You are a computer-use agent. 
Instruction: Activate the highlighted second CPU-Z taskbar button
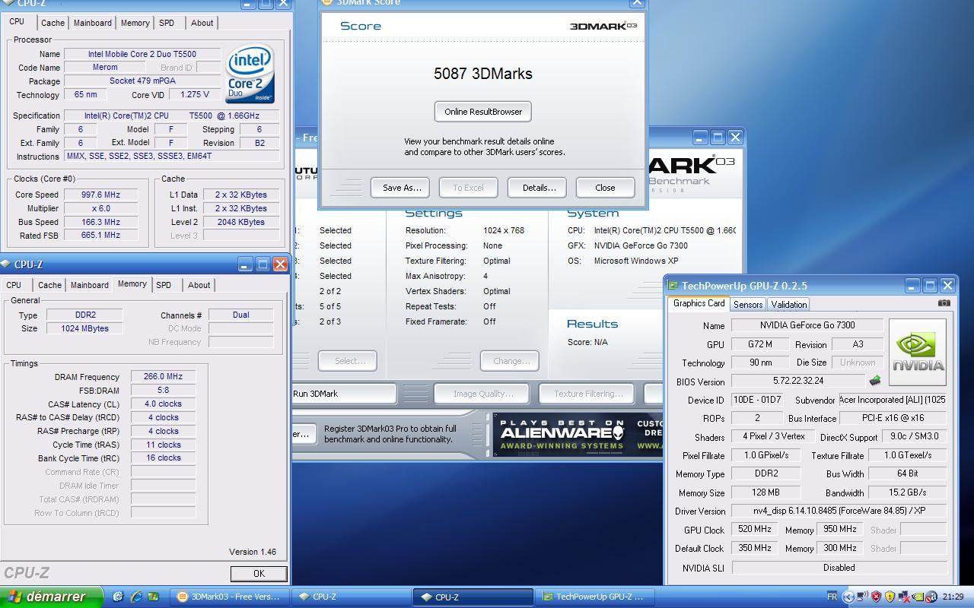click(473, 597)
